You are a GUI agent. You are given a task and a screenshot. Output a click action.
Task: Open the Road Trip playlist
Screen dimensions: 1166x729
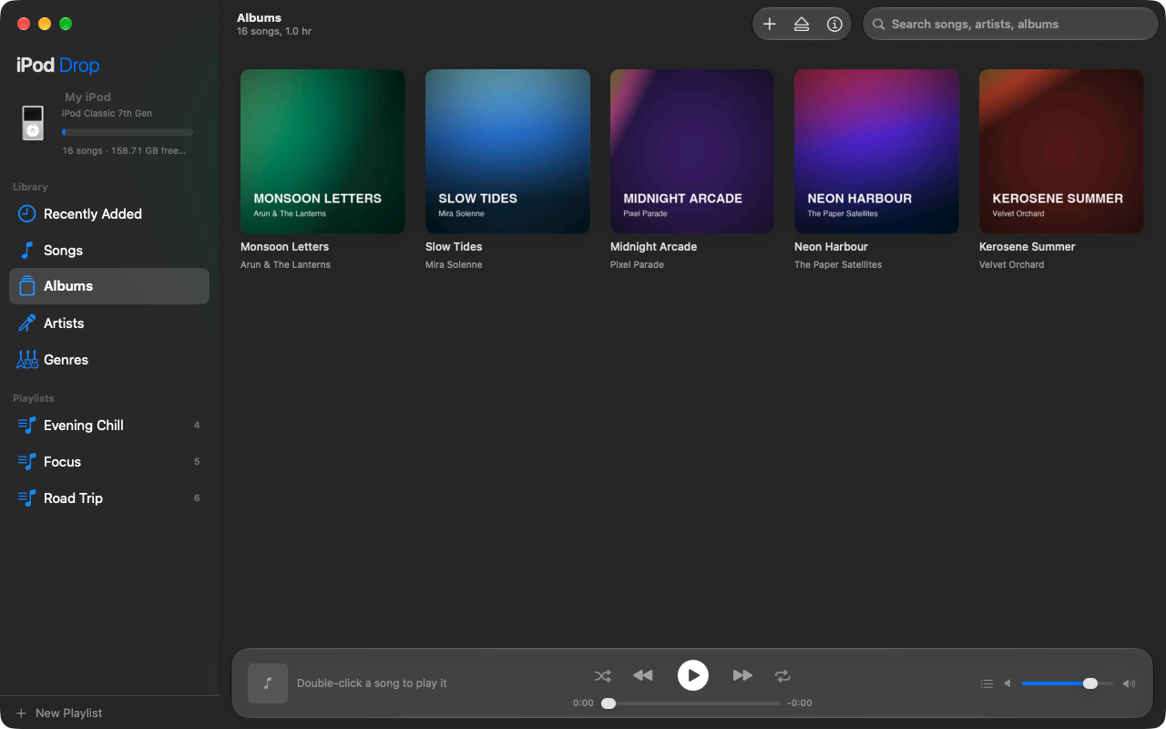tap(109, 498)
